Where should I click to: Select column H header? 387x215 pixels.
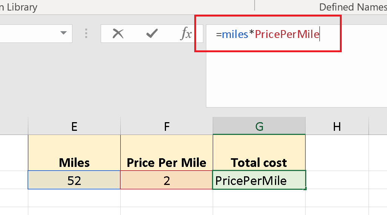pos(337,126)
